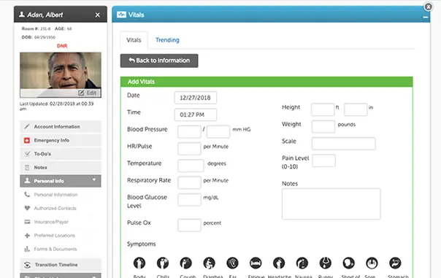The height and width of the screenshot is (278, 441).
Task: Collapse the Personal Info section
Action: (x=61, y=181)
